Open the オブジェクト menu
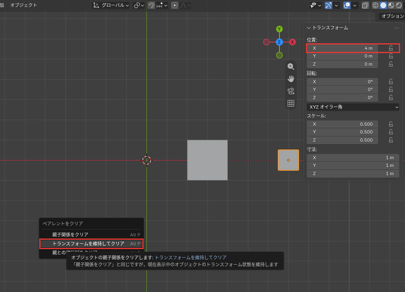Screen dimensions: 405x292 pyautogui.click(x=23, y=5)
